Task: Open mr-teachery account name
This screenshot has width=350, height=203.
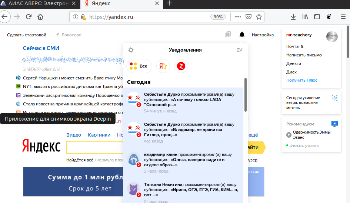Action: pos(299,35)
